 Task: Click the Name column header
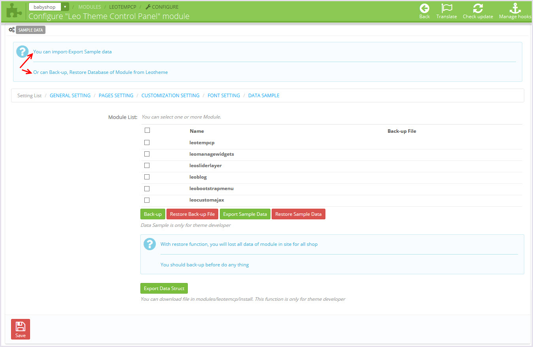(197, 131)
